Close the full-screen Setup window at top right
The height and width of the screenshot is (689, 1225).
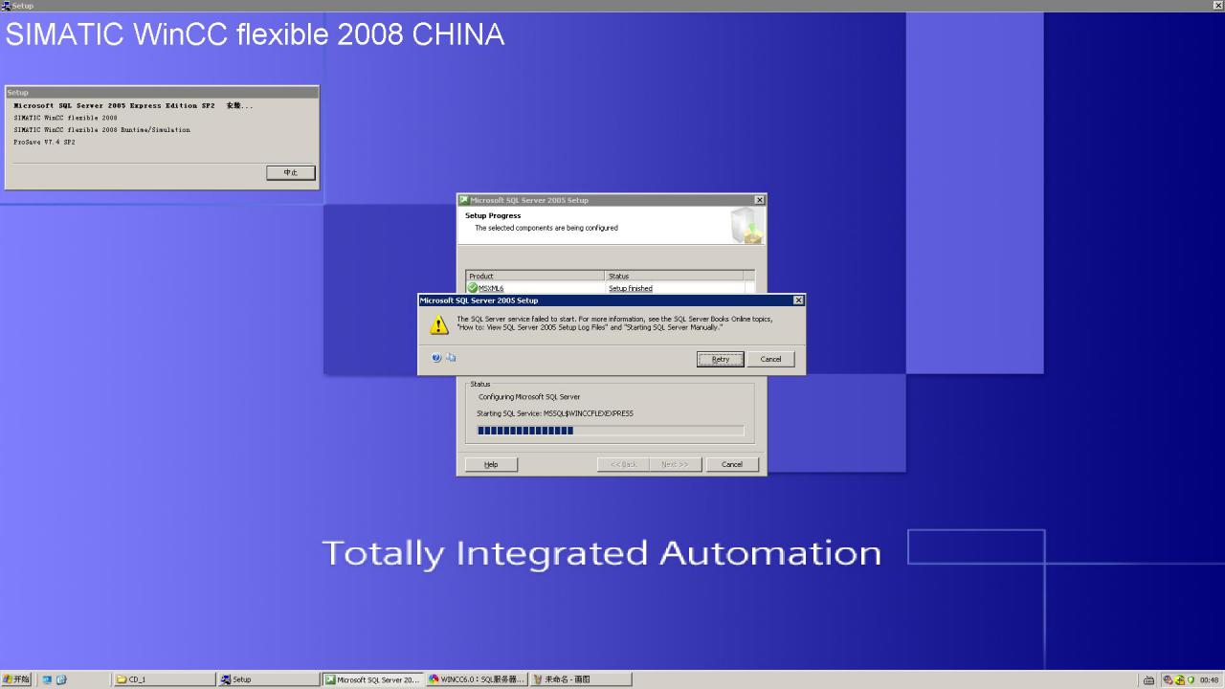[1218, 5]
